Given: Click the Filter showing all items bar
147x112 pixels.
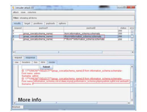Looking at the screenshot, I should [73, 18].
